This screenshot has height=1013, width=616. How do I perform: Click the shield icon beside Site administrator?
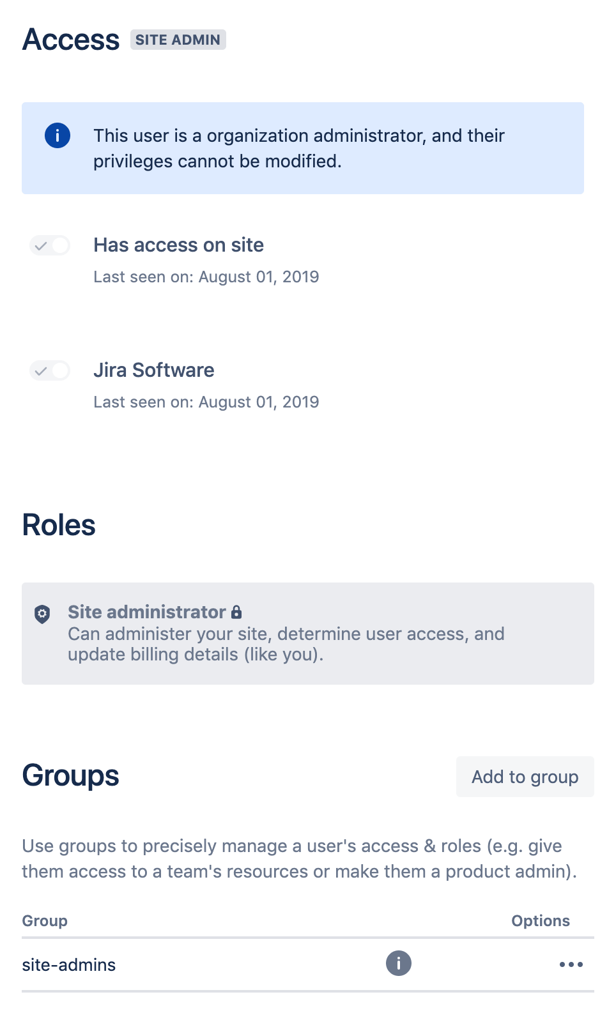click(42, 614)
